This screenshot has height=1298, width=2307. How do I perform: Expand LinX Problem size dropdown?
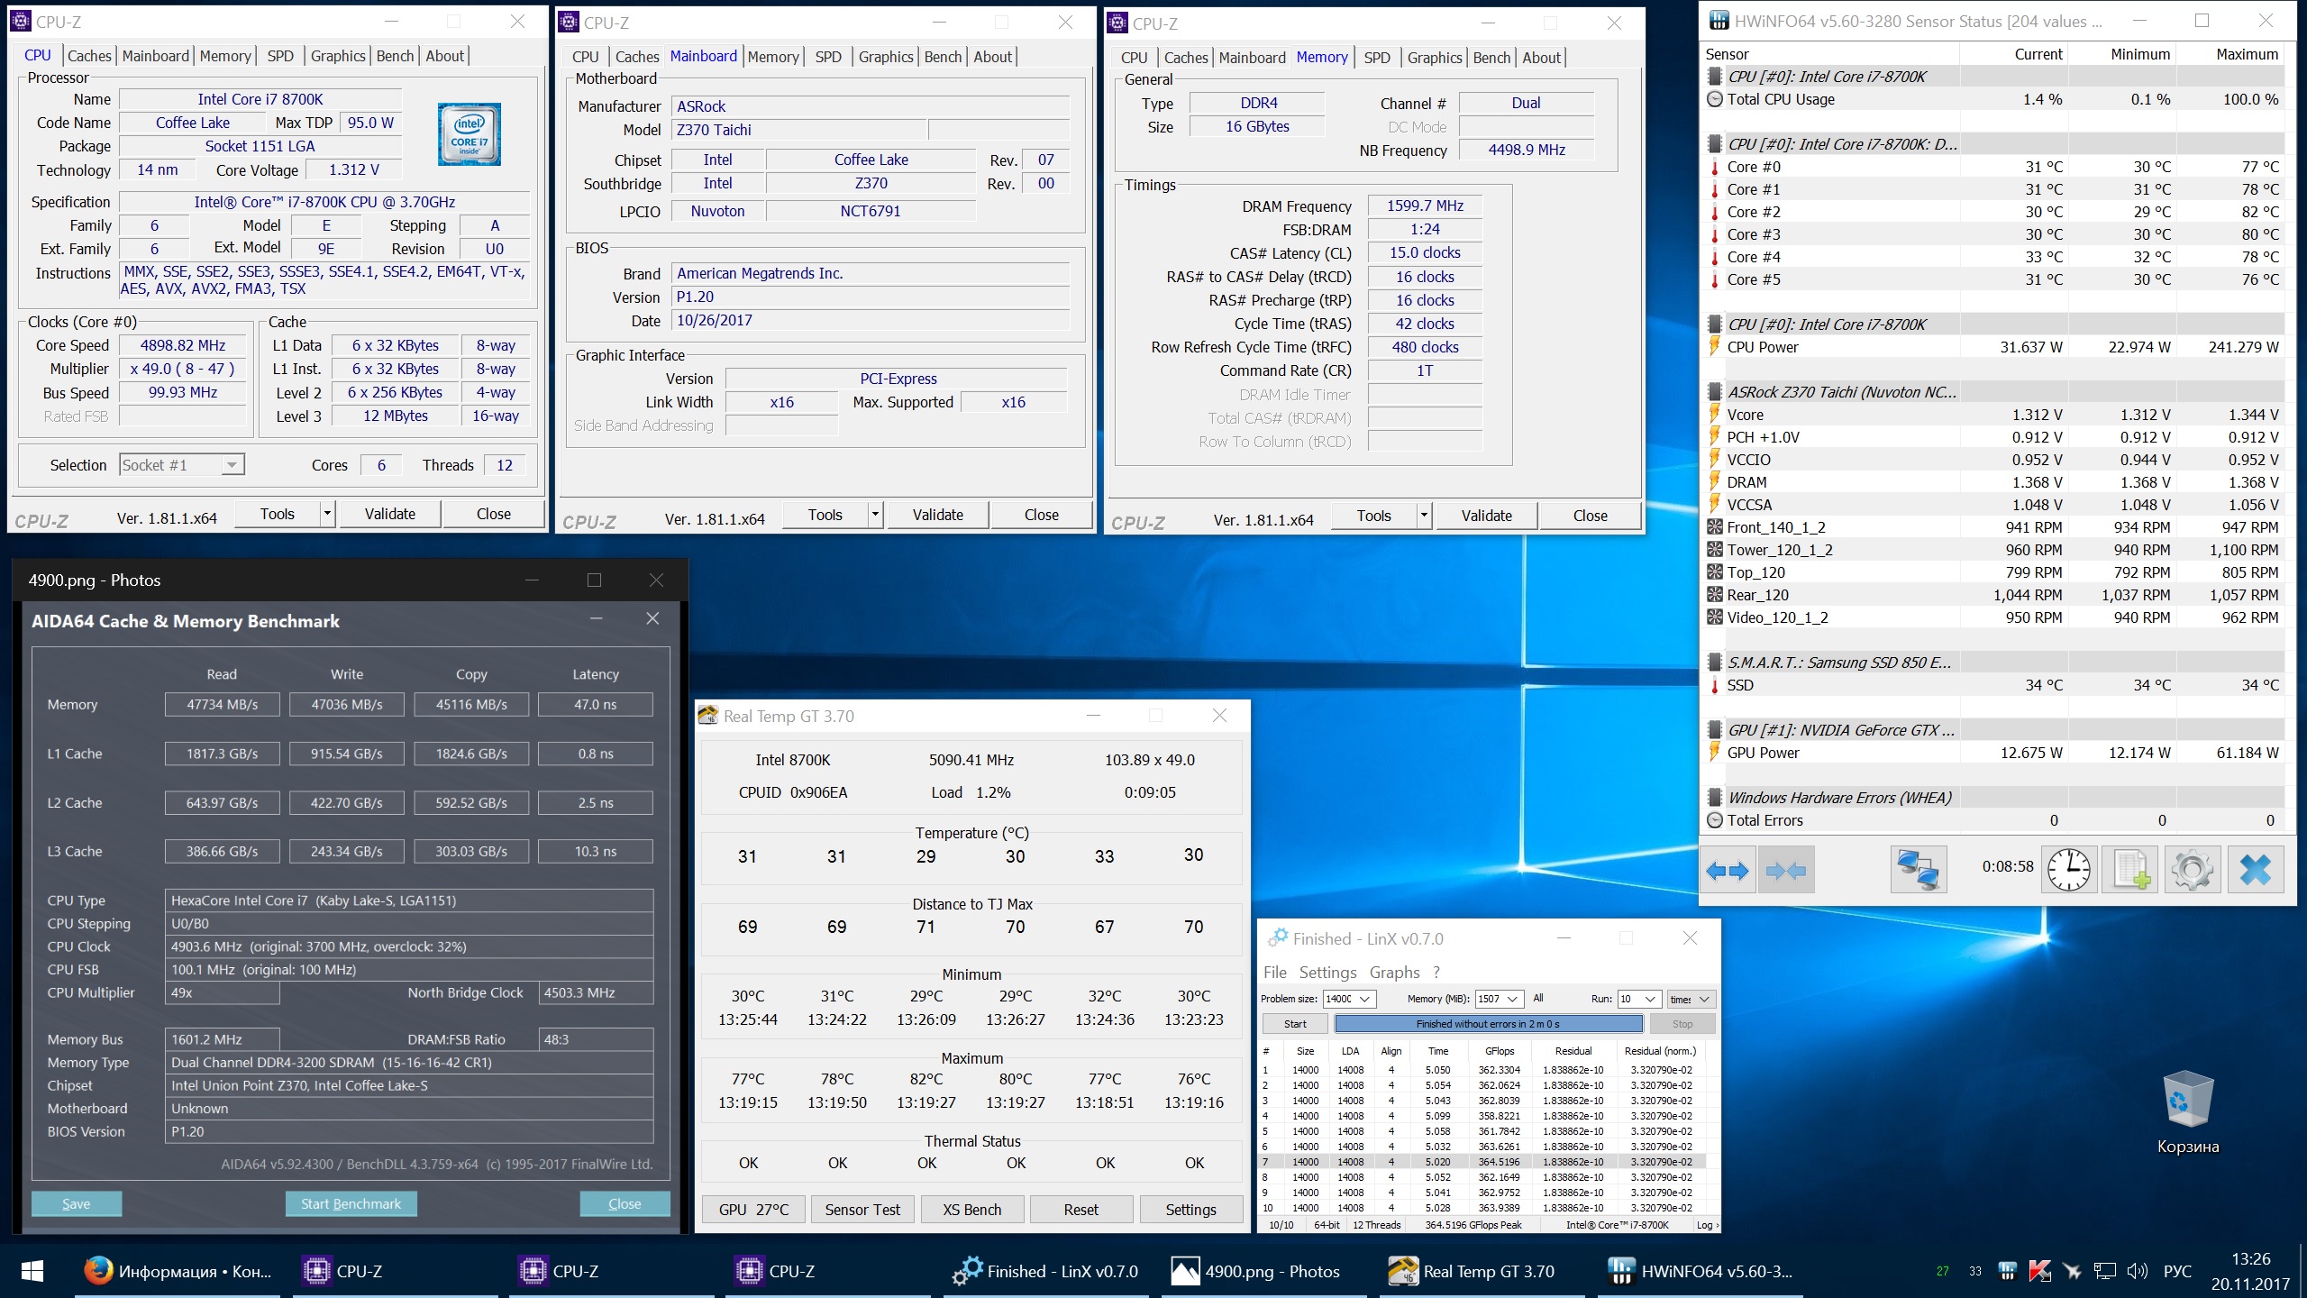click(x=1364, y=999)
